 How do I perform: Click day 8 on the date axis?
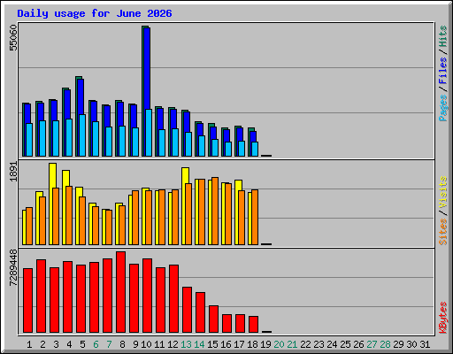(122, 344)
